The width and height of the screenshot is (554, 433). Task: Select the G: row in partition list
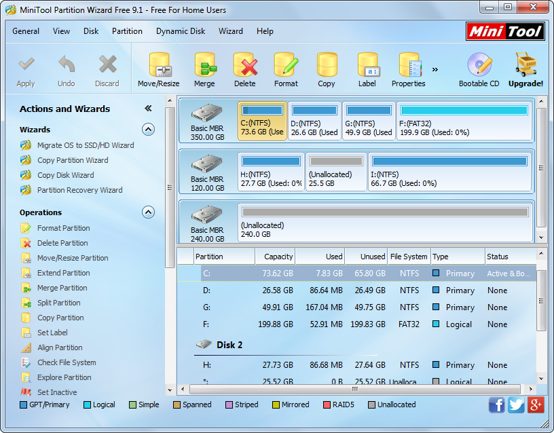point(357,307)
